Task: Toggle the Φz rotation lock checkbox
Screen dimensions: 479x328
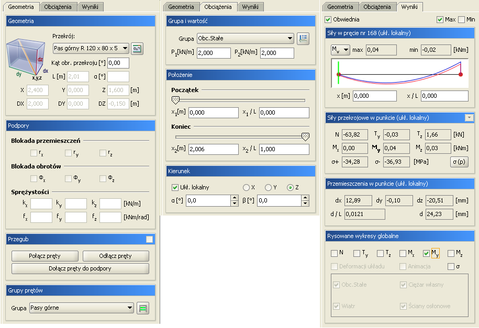Action: coord(103,178)
